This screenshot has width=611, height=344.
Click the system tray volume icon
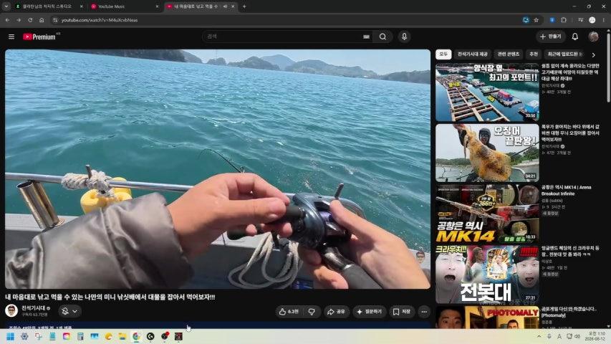point(577,336)
